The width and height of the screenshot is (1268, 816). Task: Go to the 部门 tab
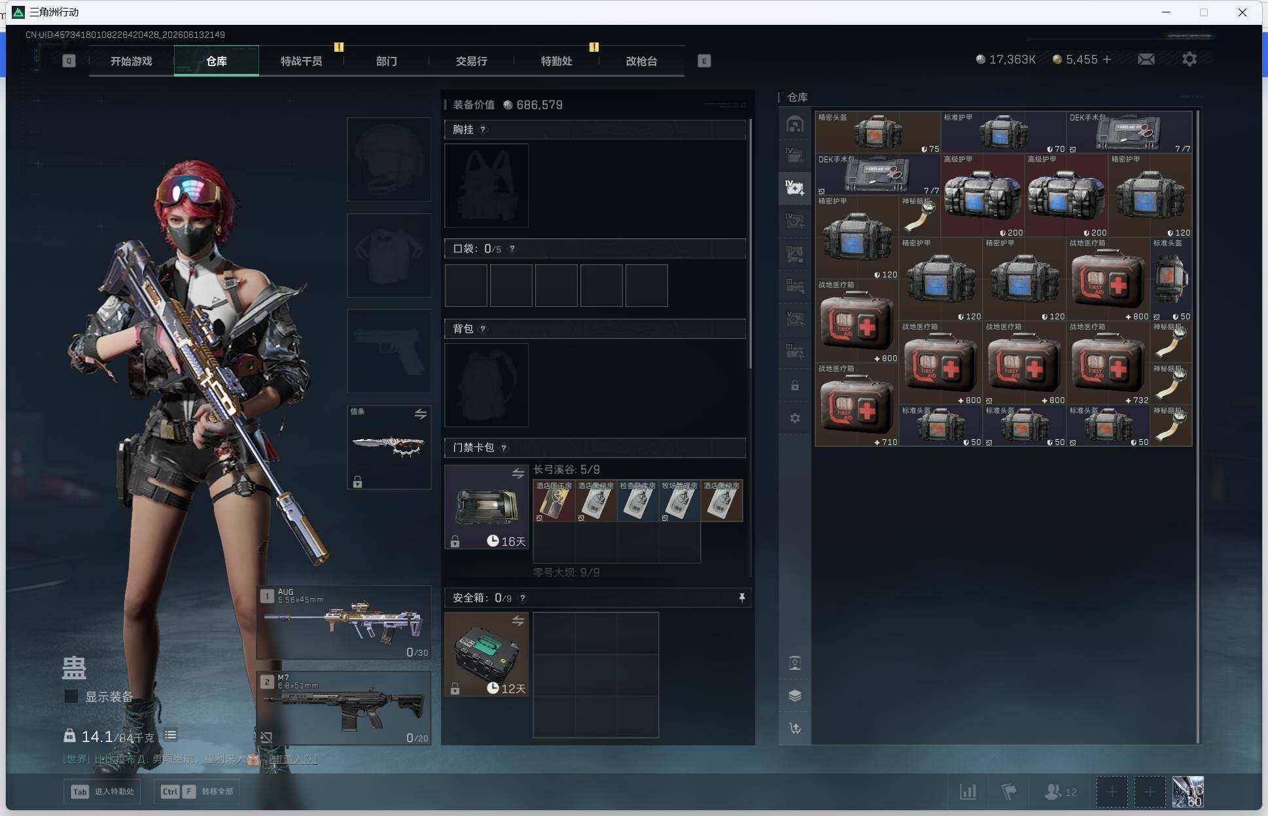click(x=387, y=61)
